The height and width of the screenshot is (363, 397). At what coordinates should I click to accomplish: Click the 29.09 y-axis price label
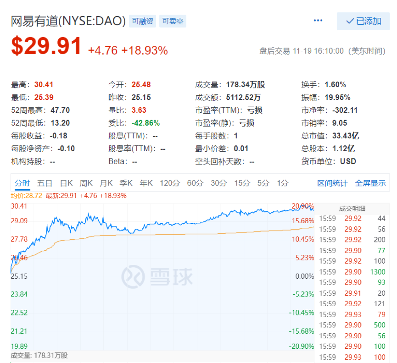coord(19,221)
